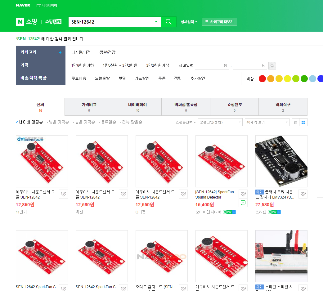Image resolution: width=323 pixels, height=291 pixels.
Task: Open search history dropdown arrow
Action: click(x=156, y=22)
